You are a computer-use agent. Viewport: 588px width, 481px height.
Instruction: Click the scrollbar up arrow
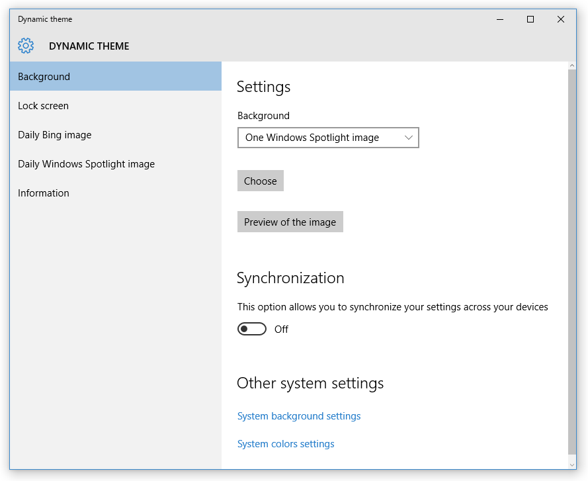pyautogui.click(x=572, y=66)
